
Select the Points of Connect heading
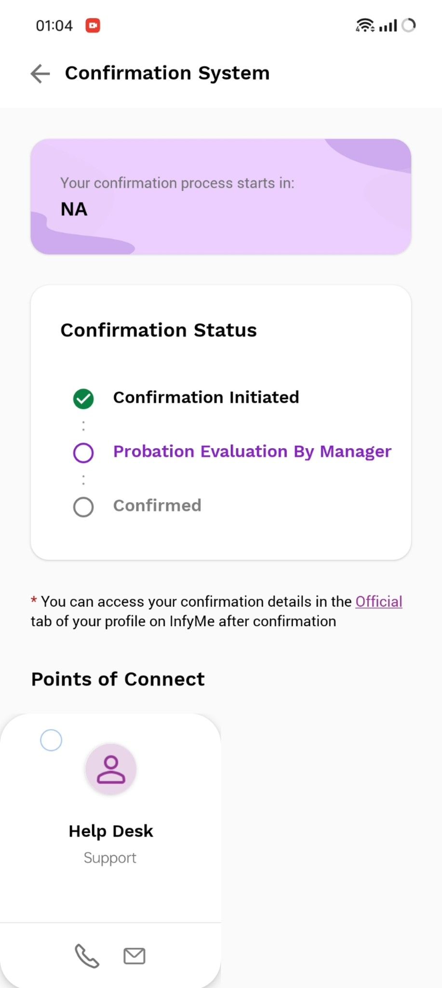(117, 679)
